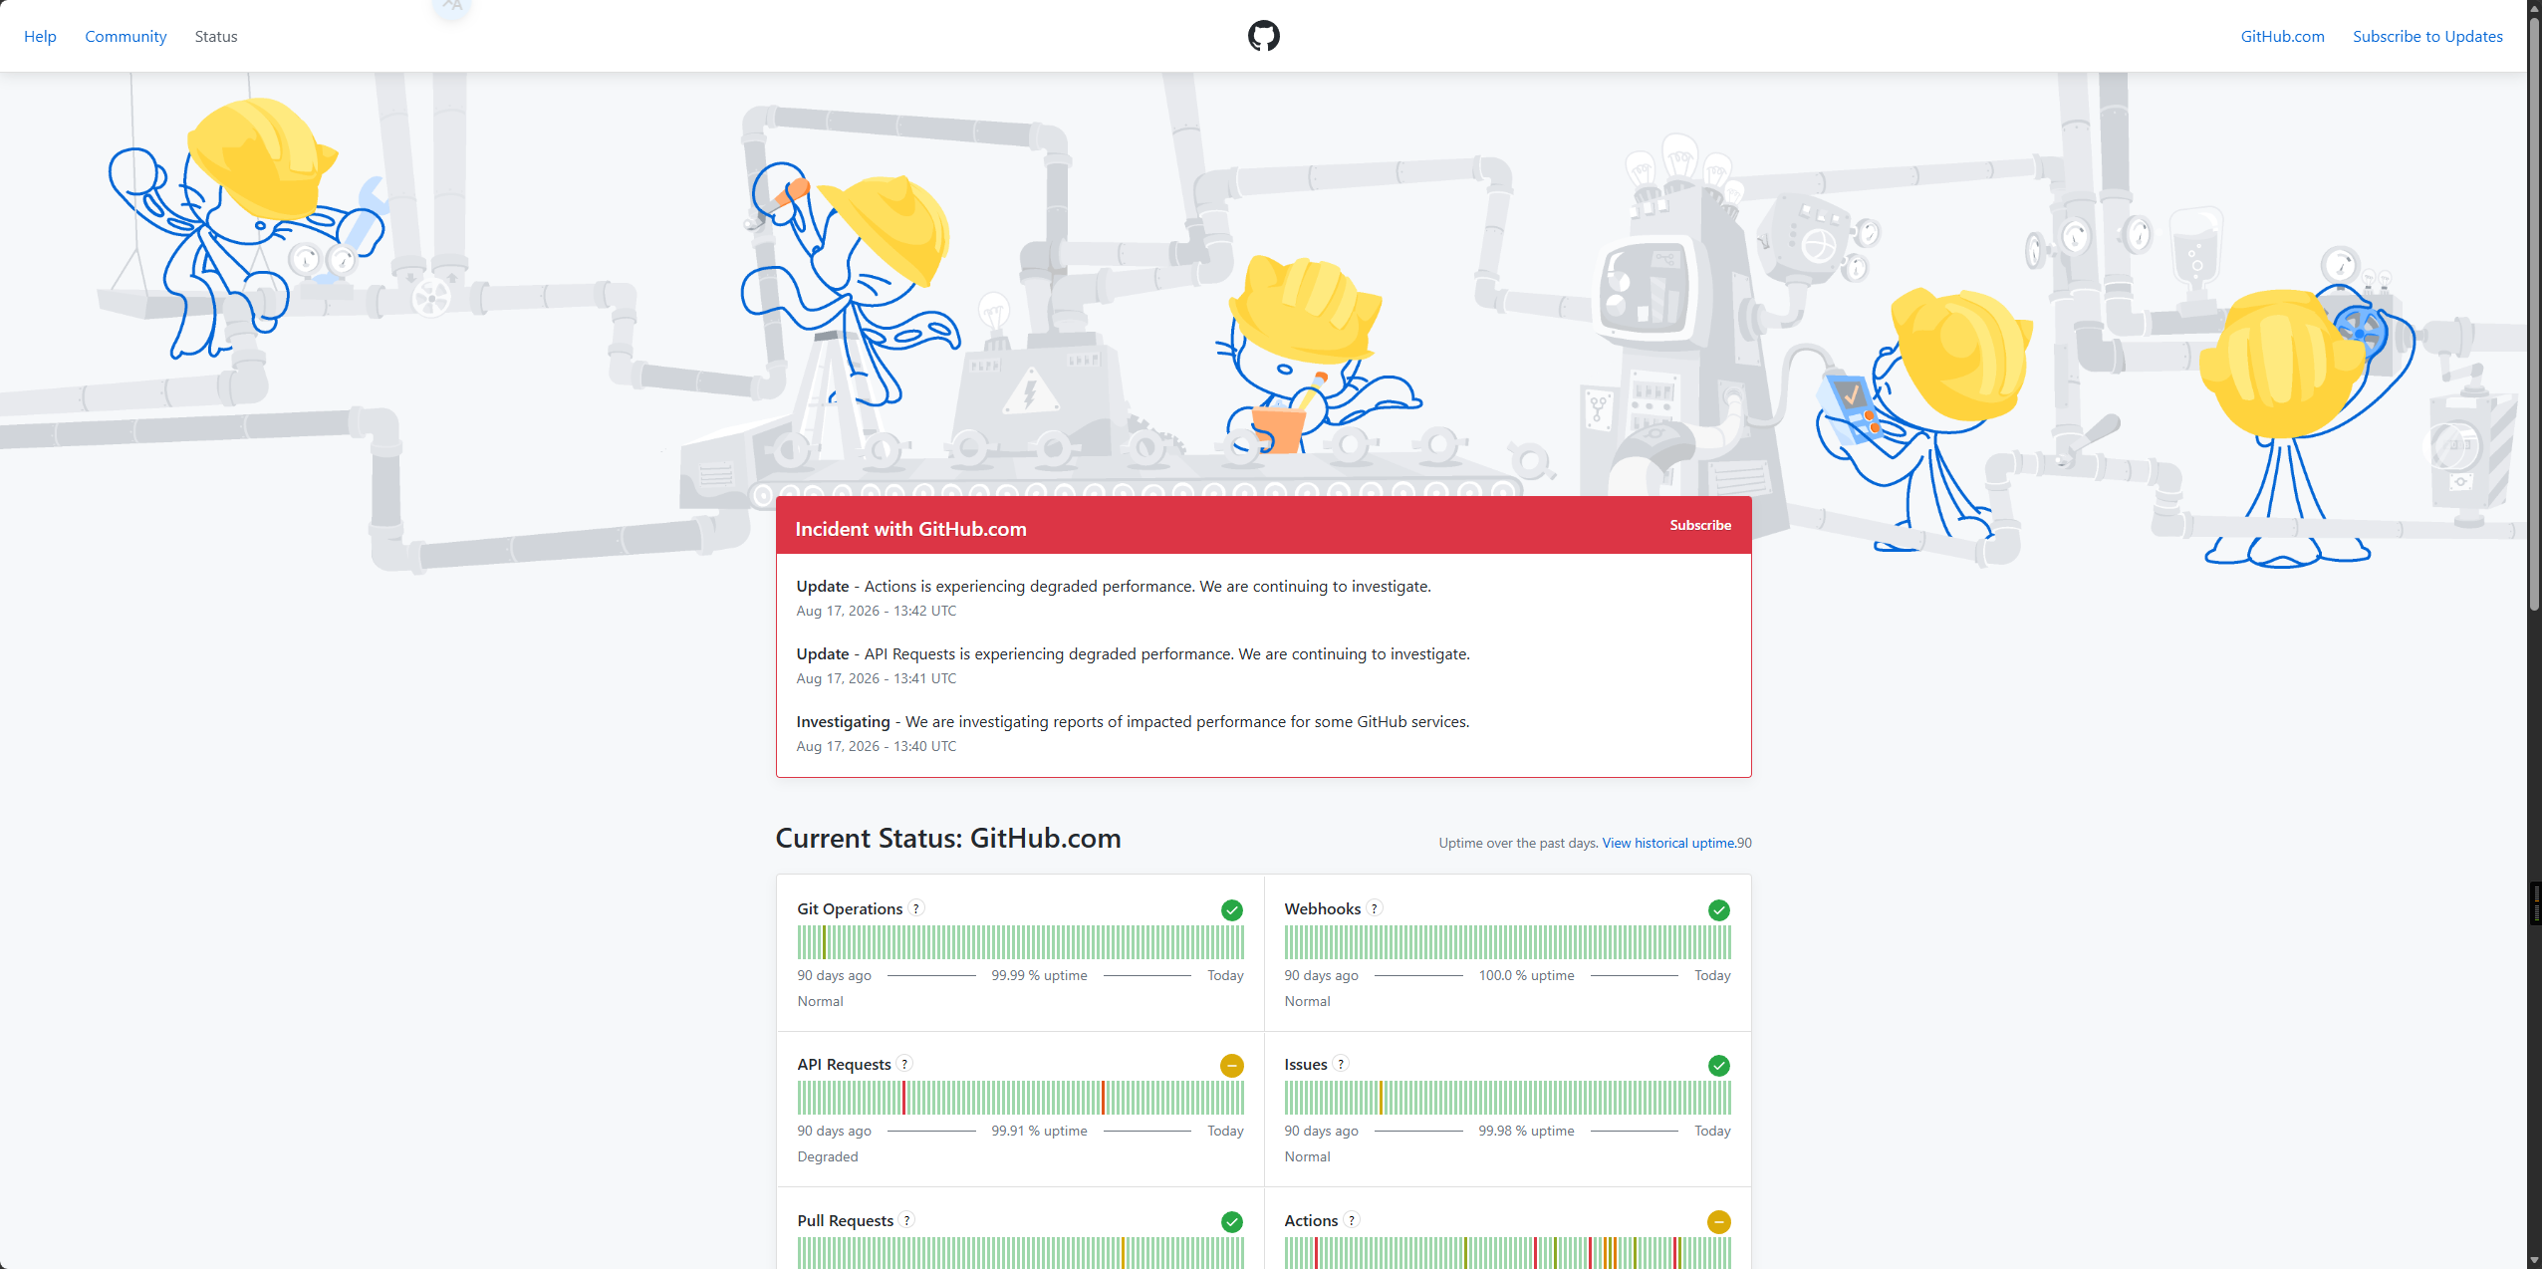Viewport: 2542px width, 1269px height.
Task: Open help tooltip for Git Operations
Action: pos(916,908)
